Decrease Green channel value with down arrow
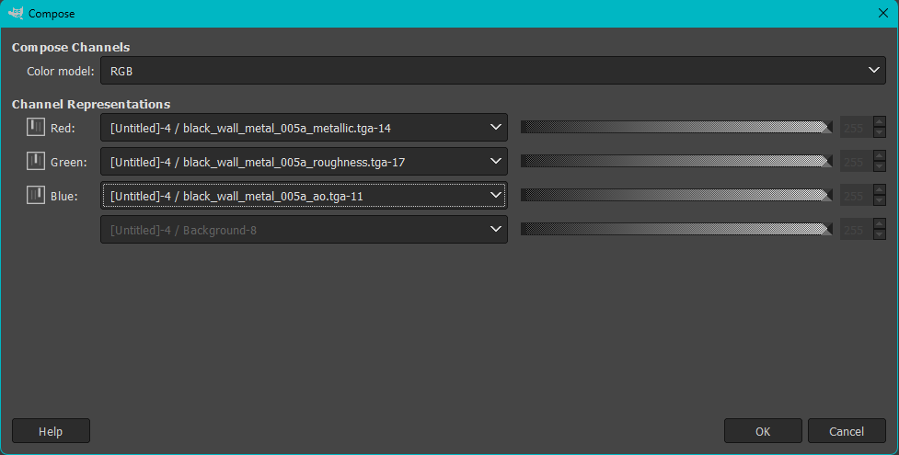 [x=880, y=167]
